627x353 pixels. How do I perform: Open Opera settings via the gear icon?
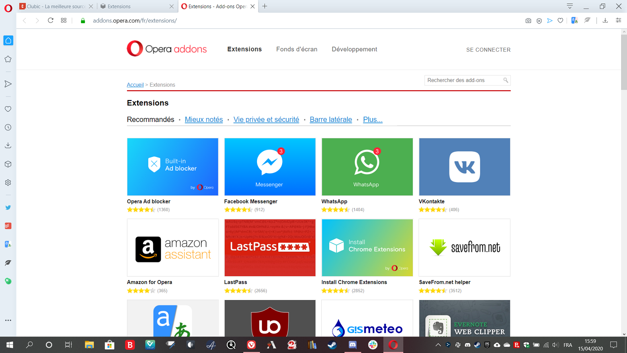(8, 182)
